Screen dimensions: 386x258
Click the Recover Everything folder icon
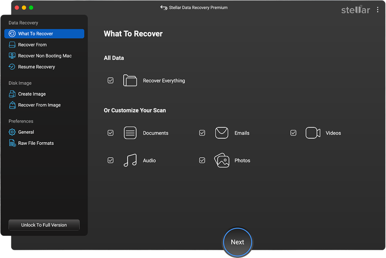(130, 80)
